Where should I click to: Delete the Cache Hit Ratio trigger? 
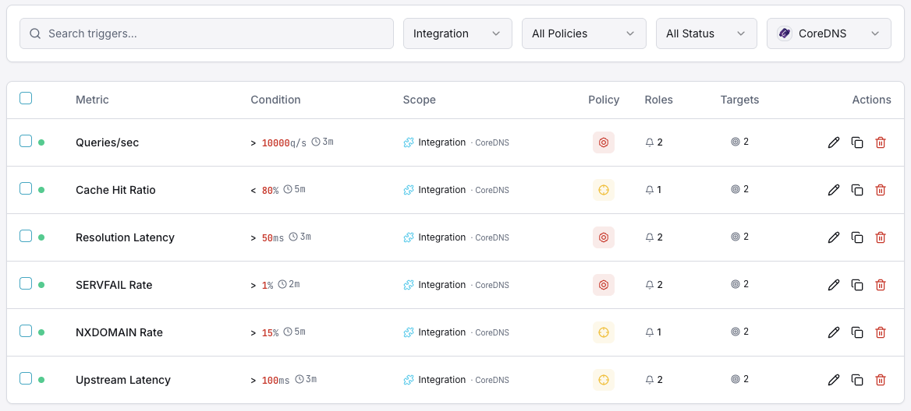(881, 190)
